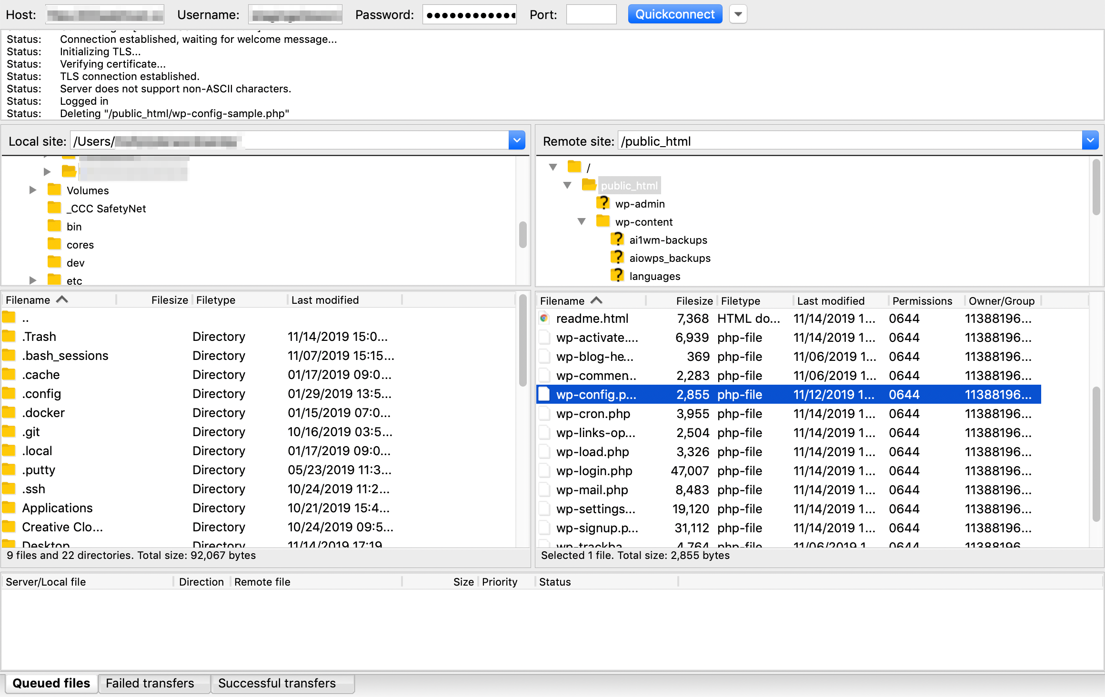Toggle the Remote site dropdown arrow
Image resolution: width=1105 pixels, height=697 pixels.
[1091, 141]
